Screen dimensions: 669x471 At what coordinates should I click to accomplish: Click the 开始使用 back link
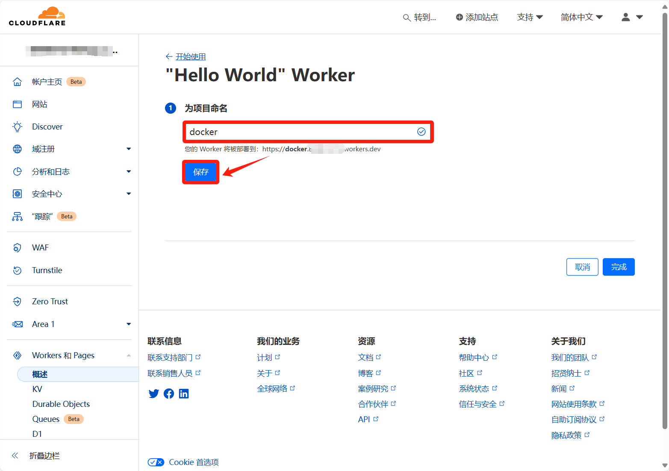tap(190, 57)
